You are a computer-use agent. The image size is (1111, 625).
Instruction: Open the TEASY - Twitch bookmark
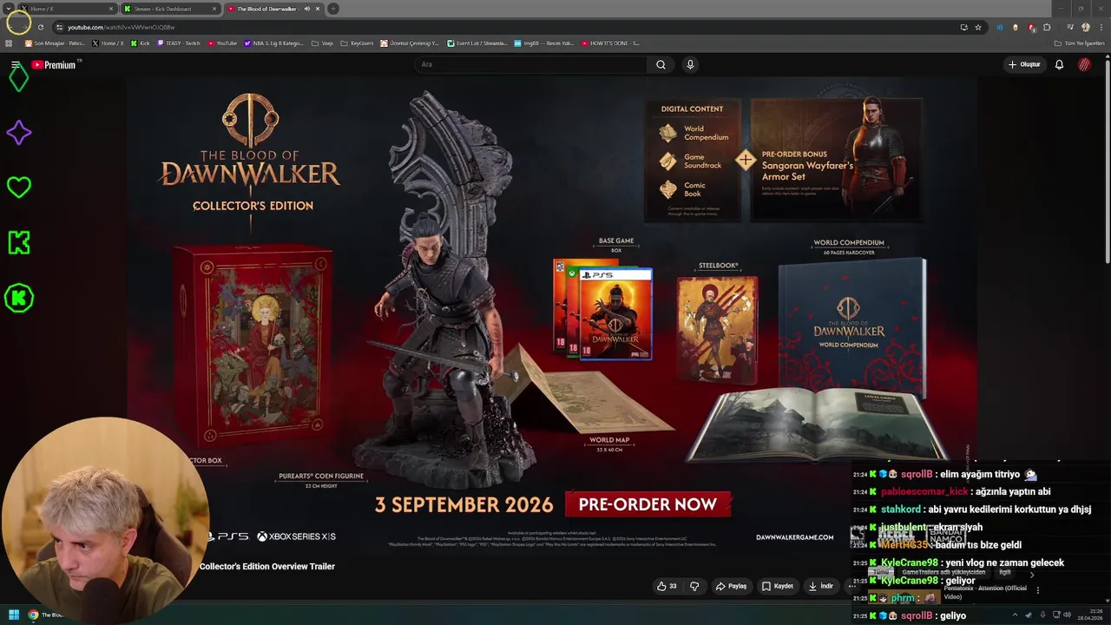pos(179,43)
